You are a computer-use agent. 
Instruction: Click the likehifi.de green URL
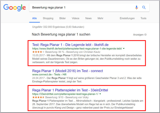point(77,49)
